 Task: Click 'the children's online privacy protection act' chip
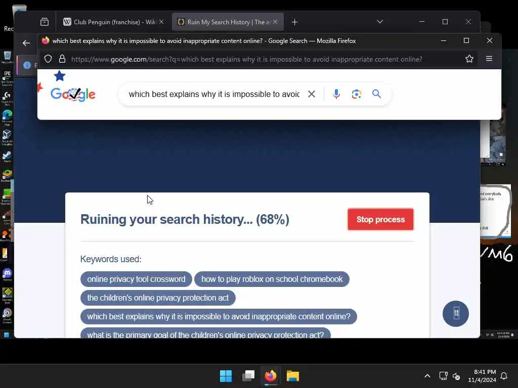point(158,298)
